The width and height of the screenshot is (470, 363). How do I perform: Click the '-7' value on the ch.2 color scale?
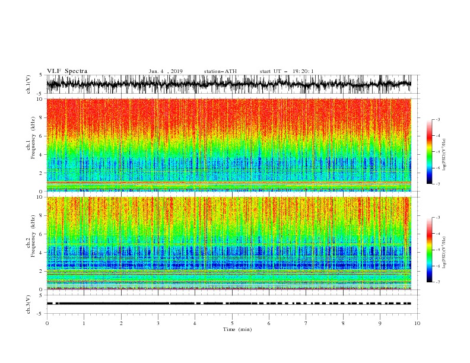coord(437,282)
